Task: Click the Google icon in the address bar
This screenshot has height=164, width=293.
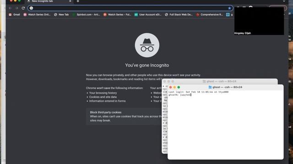Action: pyautogui.click(x=32, y=8)
